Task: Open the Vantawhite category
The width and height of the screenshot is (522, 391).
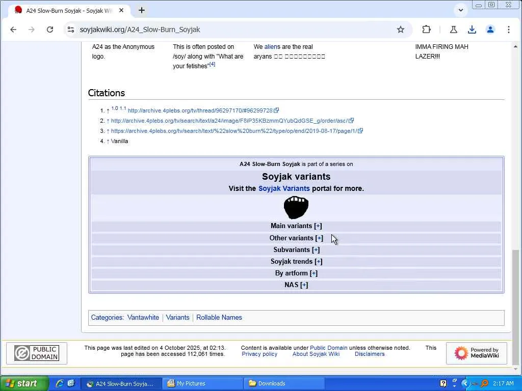Action: click(143, 318)
